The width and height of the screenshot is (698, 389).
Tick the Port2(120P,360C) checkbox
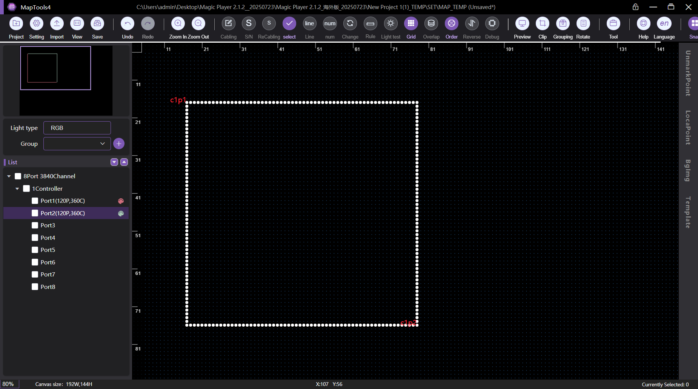click(x=35, y=213)
